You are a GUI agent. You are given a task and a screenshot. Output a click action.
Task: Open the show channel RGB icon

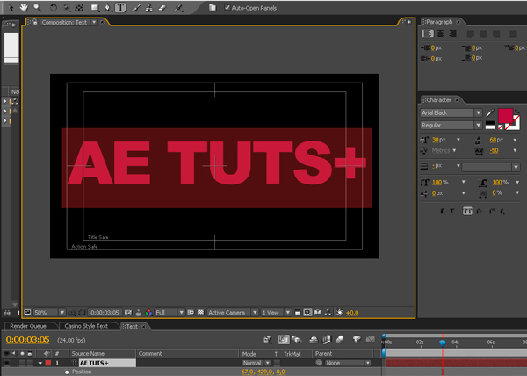point(148,313)
